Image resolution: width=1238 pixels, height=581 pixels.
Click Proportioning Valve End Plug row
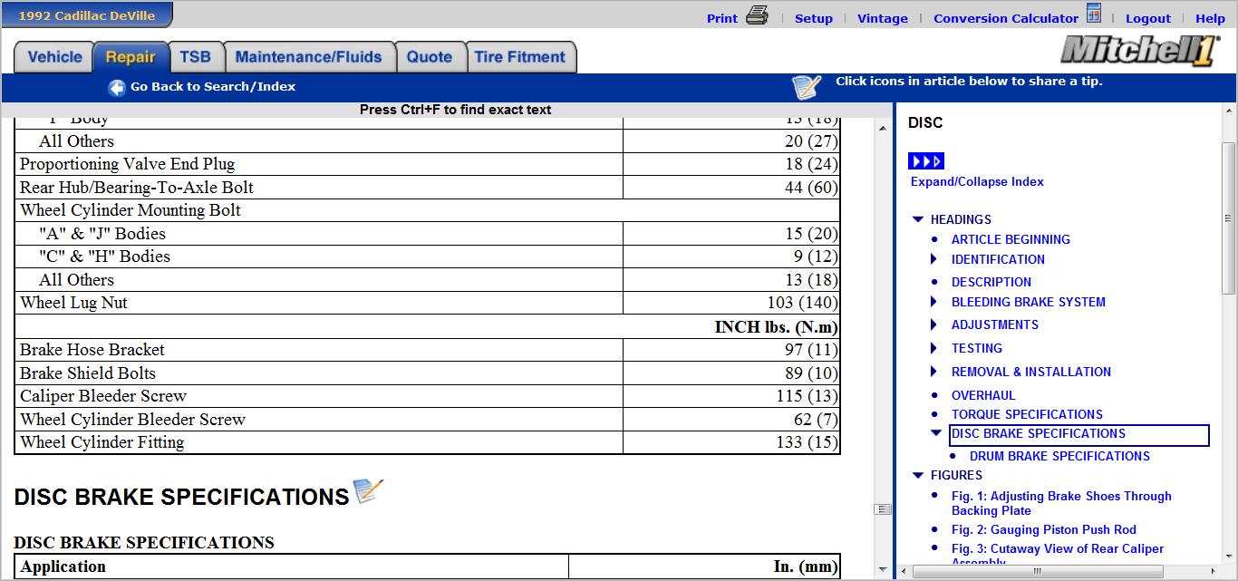click(x=428, y=164)
